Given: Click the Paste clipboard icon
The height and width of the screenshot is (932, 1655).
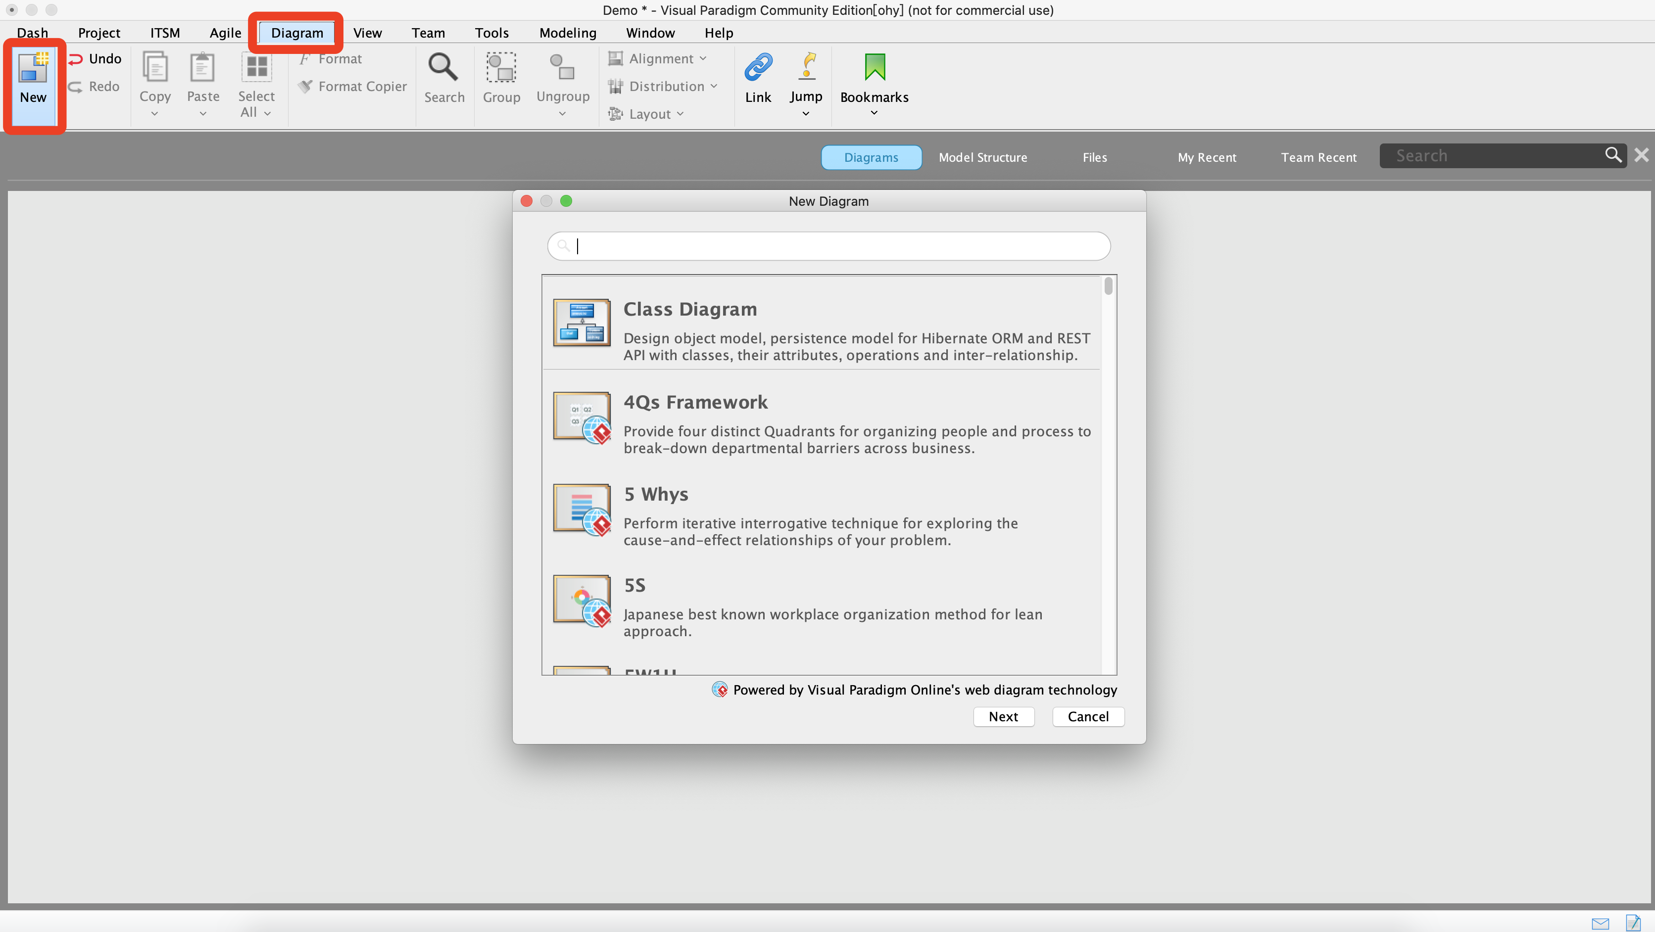Looking at the screenshot, I should pyautogui.click(x=202, y=67).
